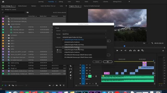Open the Preset dropdown in Create Proxies
167x93 pixels.
[84, 37]
